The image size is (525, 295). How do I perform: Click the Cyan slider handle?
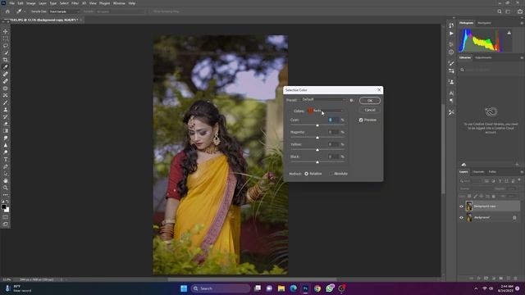coord(317,125)
